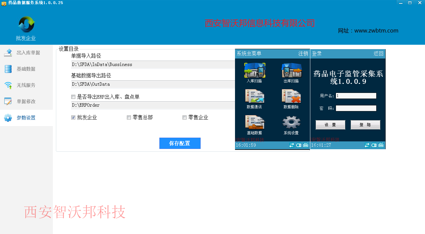The height and width of the screenshot is (234, 425).
Task: Click the 批发企业 logo icon in header
Action: [x=26, y=24]
